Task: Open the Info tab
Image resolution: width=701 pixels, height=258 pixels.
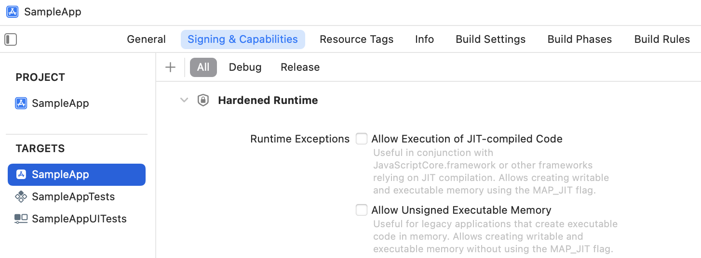Action: click(425, 39)
